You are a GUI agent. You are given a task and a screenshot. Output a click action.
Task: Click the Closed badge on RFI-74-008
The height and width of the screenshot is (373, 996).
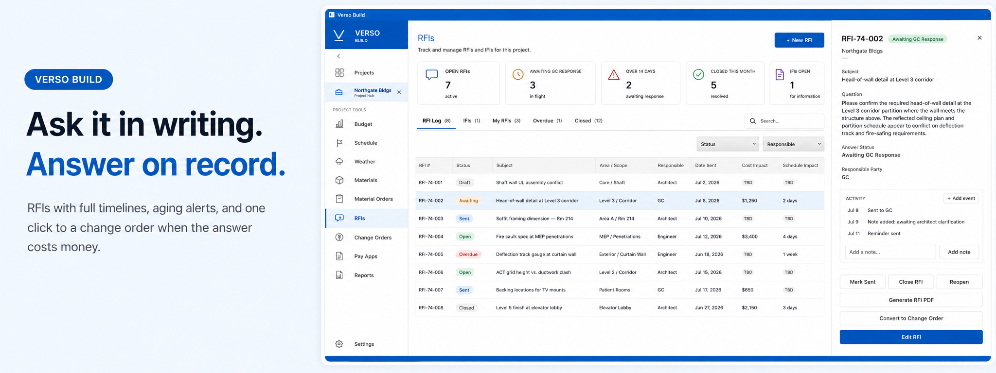(x=466, y=308)
